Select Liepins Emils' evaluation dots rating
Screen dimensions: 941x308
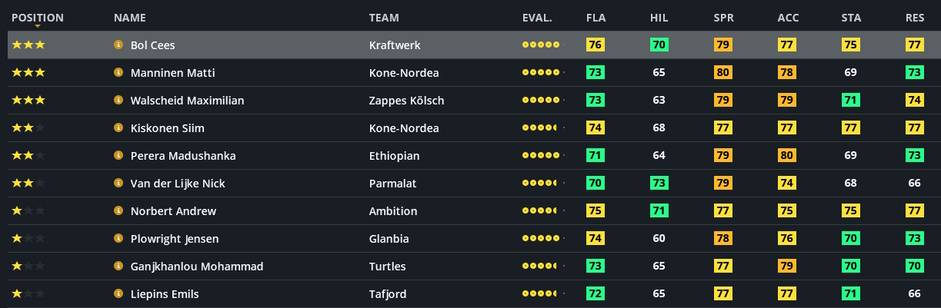click(541, 294)
